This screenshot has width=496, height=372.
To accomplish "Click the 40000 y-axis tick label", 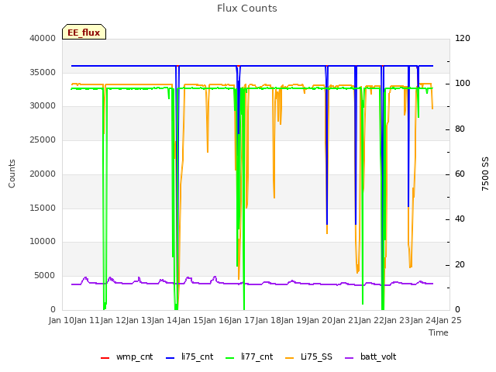I will coord(43,38).
